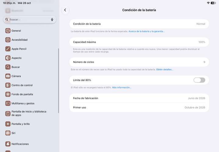Tap Condición de la batería page title
The width and height of the screenshot is (219, 152).
139,10
